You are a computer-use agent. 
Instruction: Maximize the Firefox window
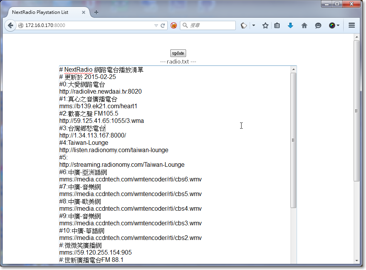337,4
